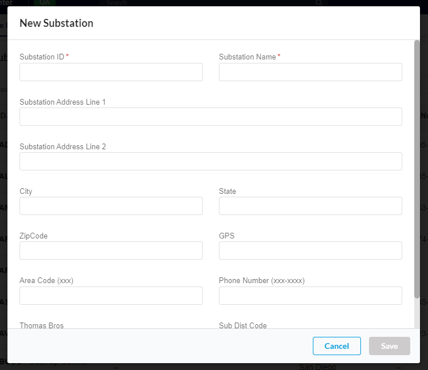
Task: Click the Thomas Bros label
Action: tap(41, 325)
